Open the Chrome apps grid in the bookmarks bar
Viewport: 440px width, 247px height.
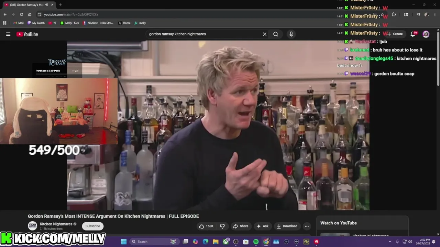pos(4,23)
